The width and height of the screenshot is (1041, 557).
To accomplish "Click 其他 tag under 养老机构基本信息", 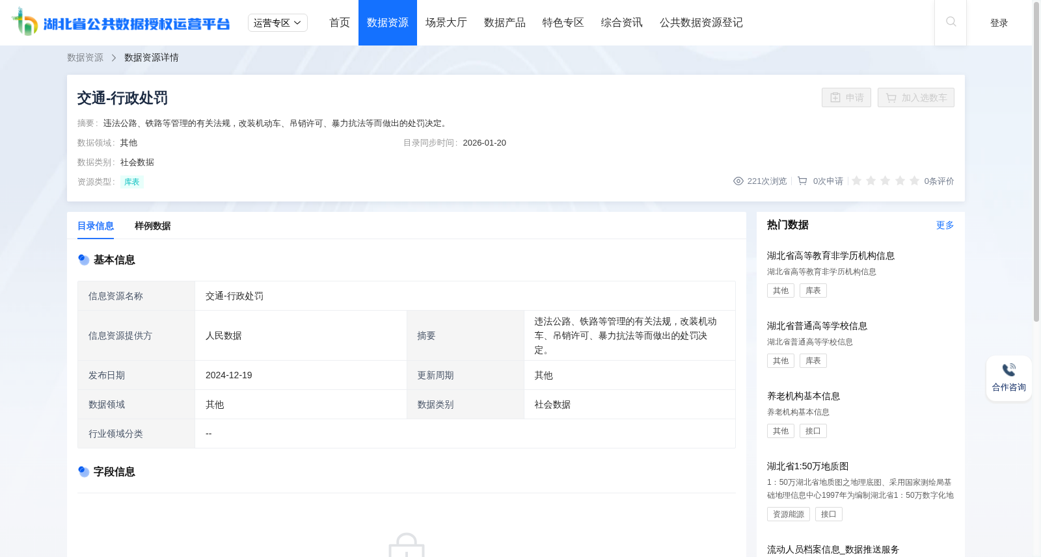I will point(781,431).
